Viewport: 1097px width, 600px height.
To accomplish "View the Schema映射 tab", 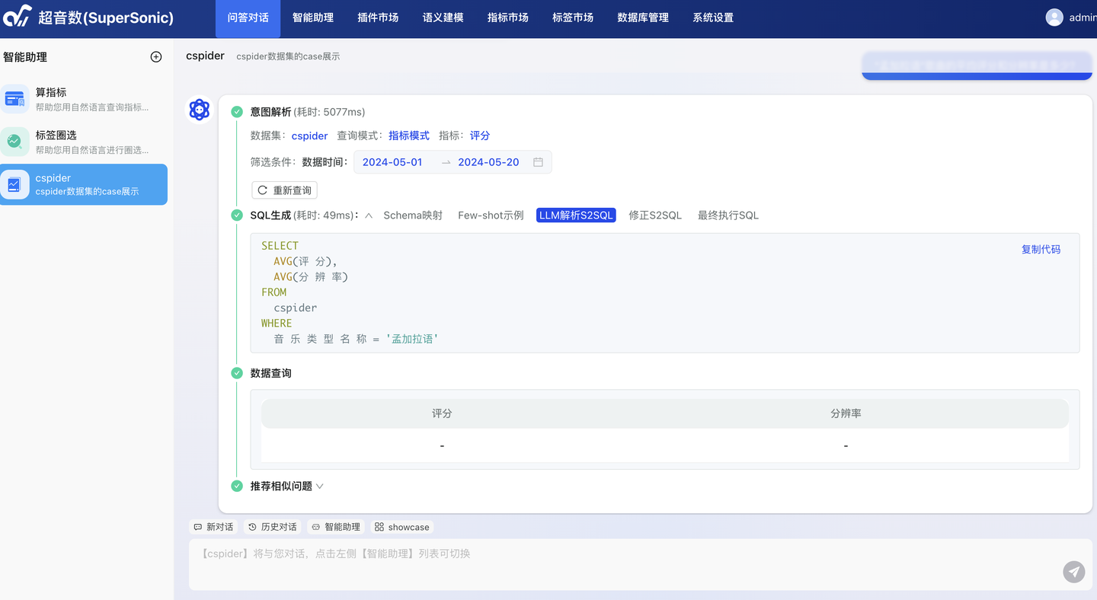I will (x=413, y=215).
